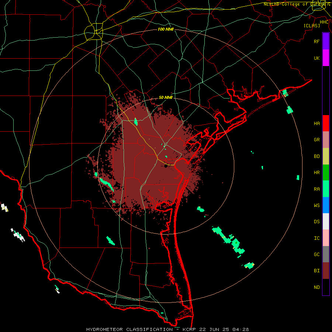Click the WS blue legend swatch
Screen dimensions: 332x332
[326, 205]
